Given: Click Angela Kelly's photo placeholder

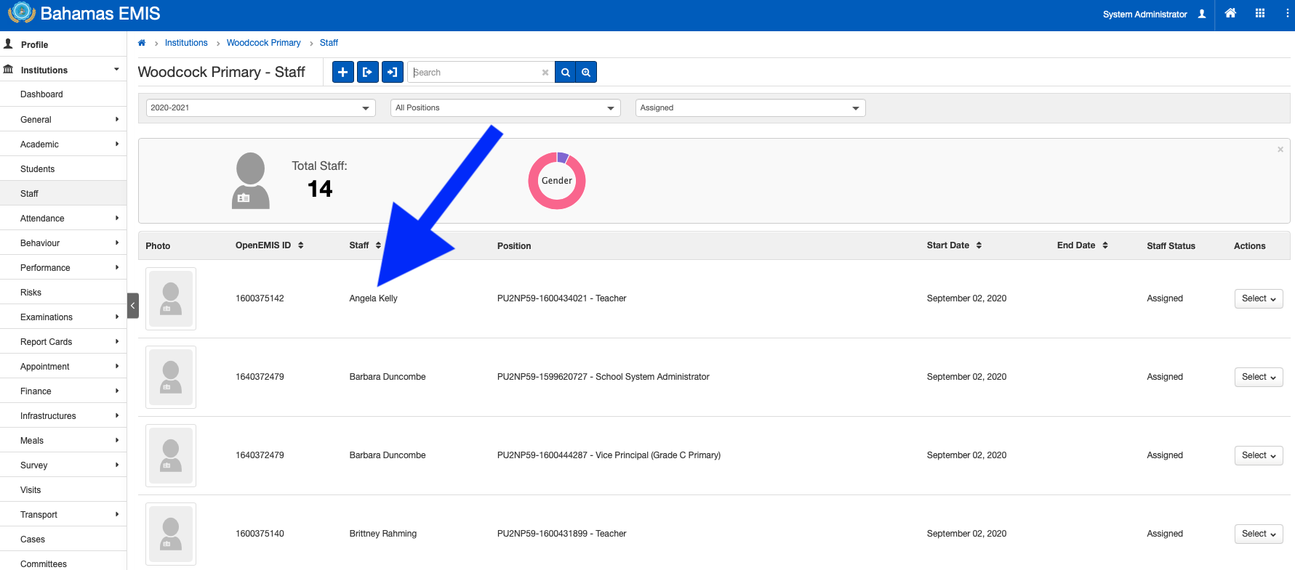Looking at the screenshot, I should point(171,298).
